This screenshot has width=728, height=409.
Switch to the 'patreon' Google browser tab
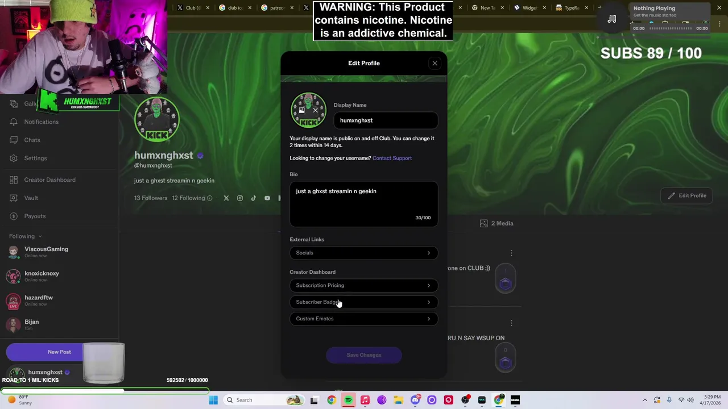click(276, 8)
